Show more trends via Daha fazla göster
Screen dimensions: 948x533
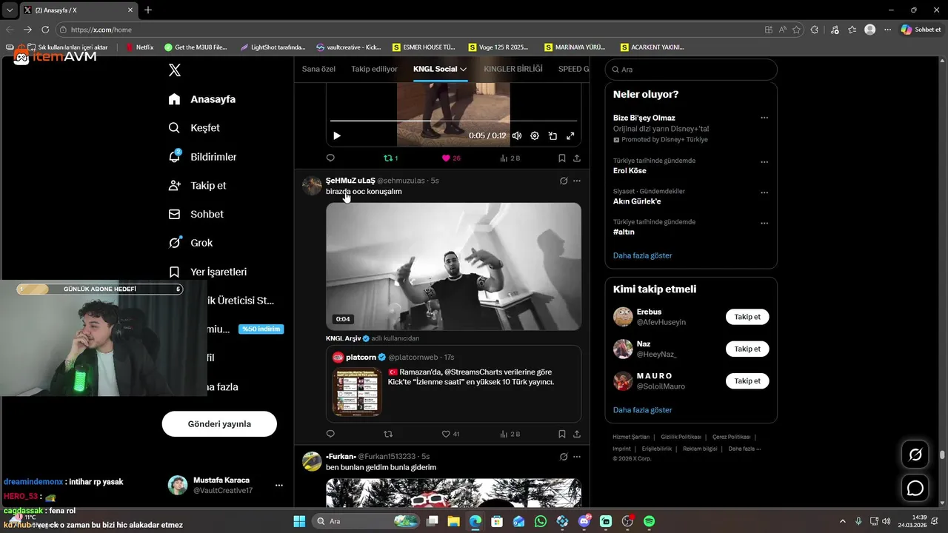(x=642, y=255)
